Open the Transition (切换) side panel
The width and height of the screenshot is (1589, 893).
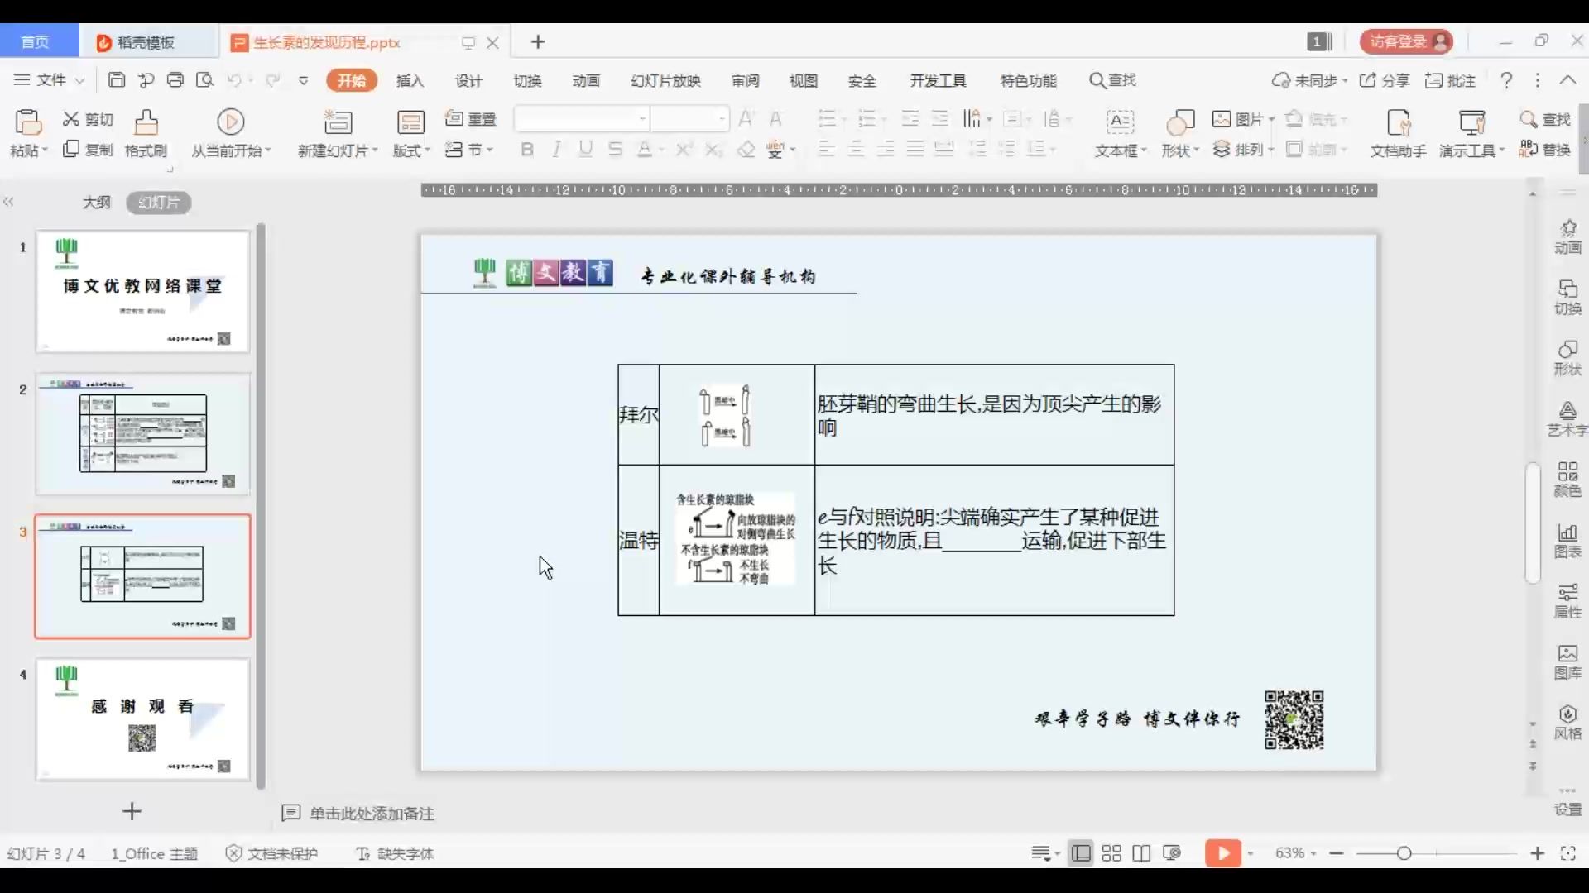click(1567, 298)
